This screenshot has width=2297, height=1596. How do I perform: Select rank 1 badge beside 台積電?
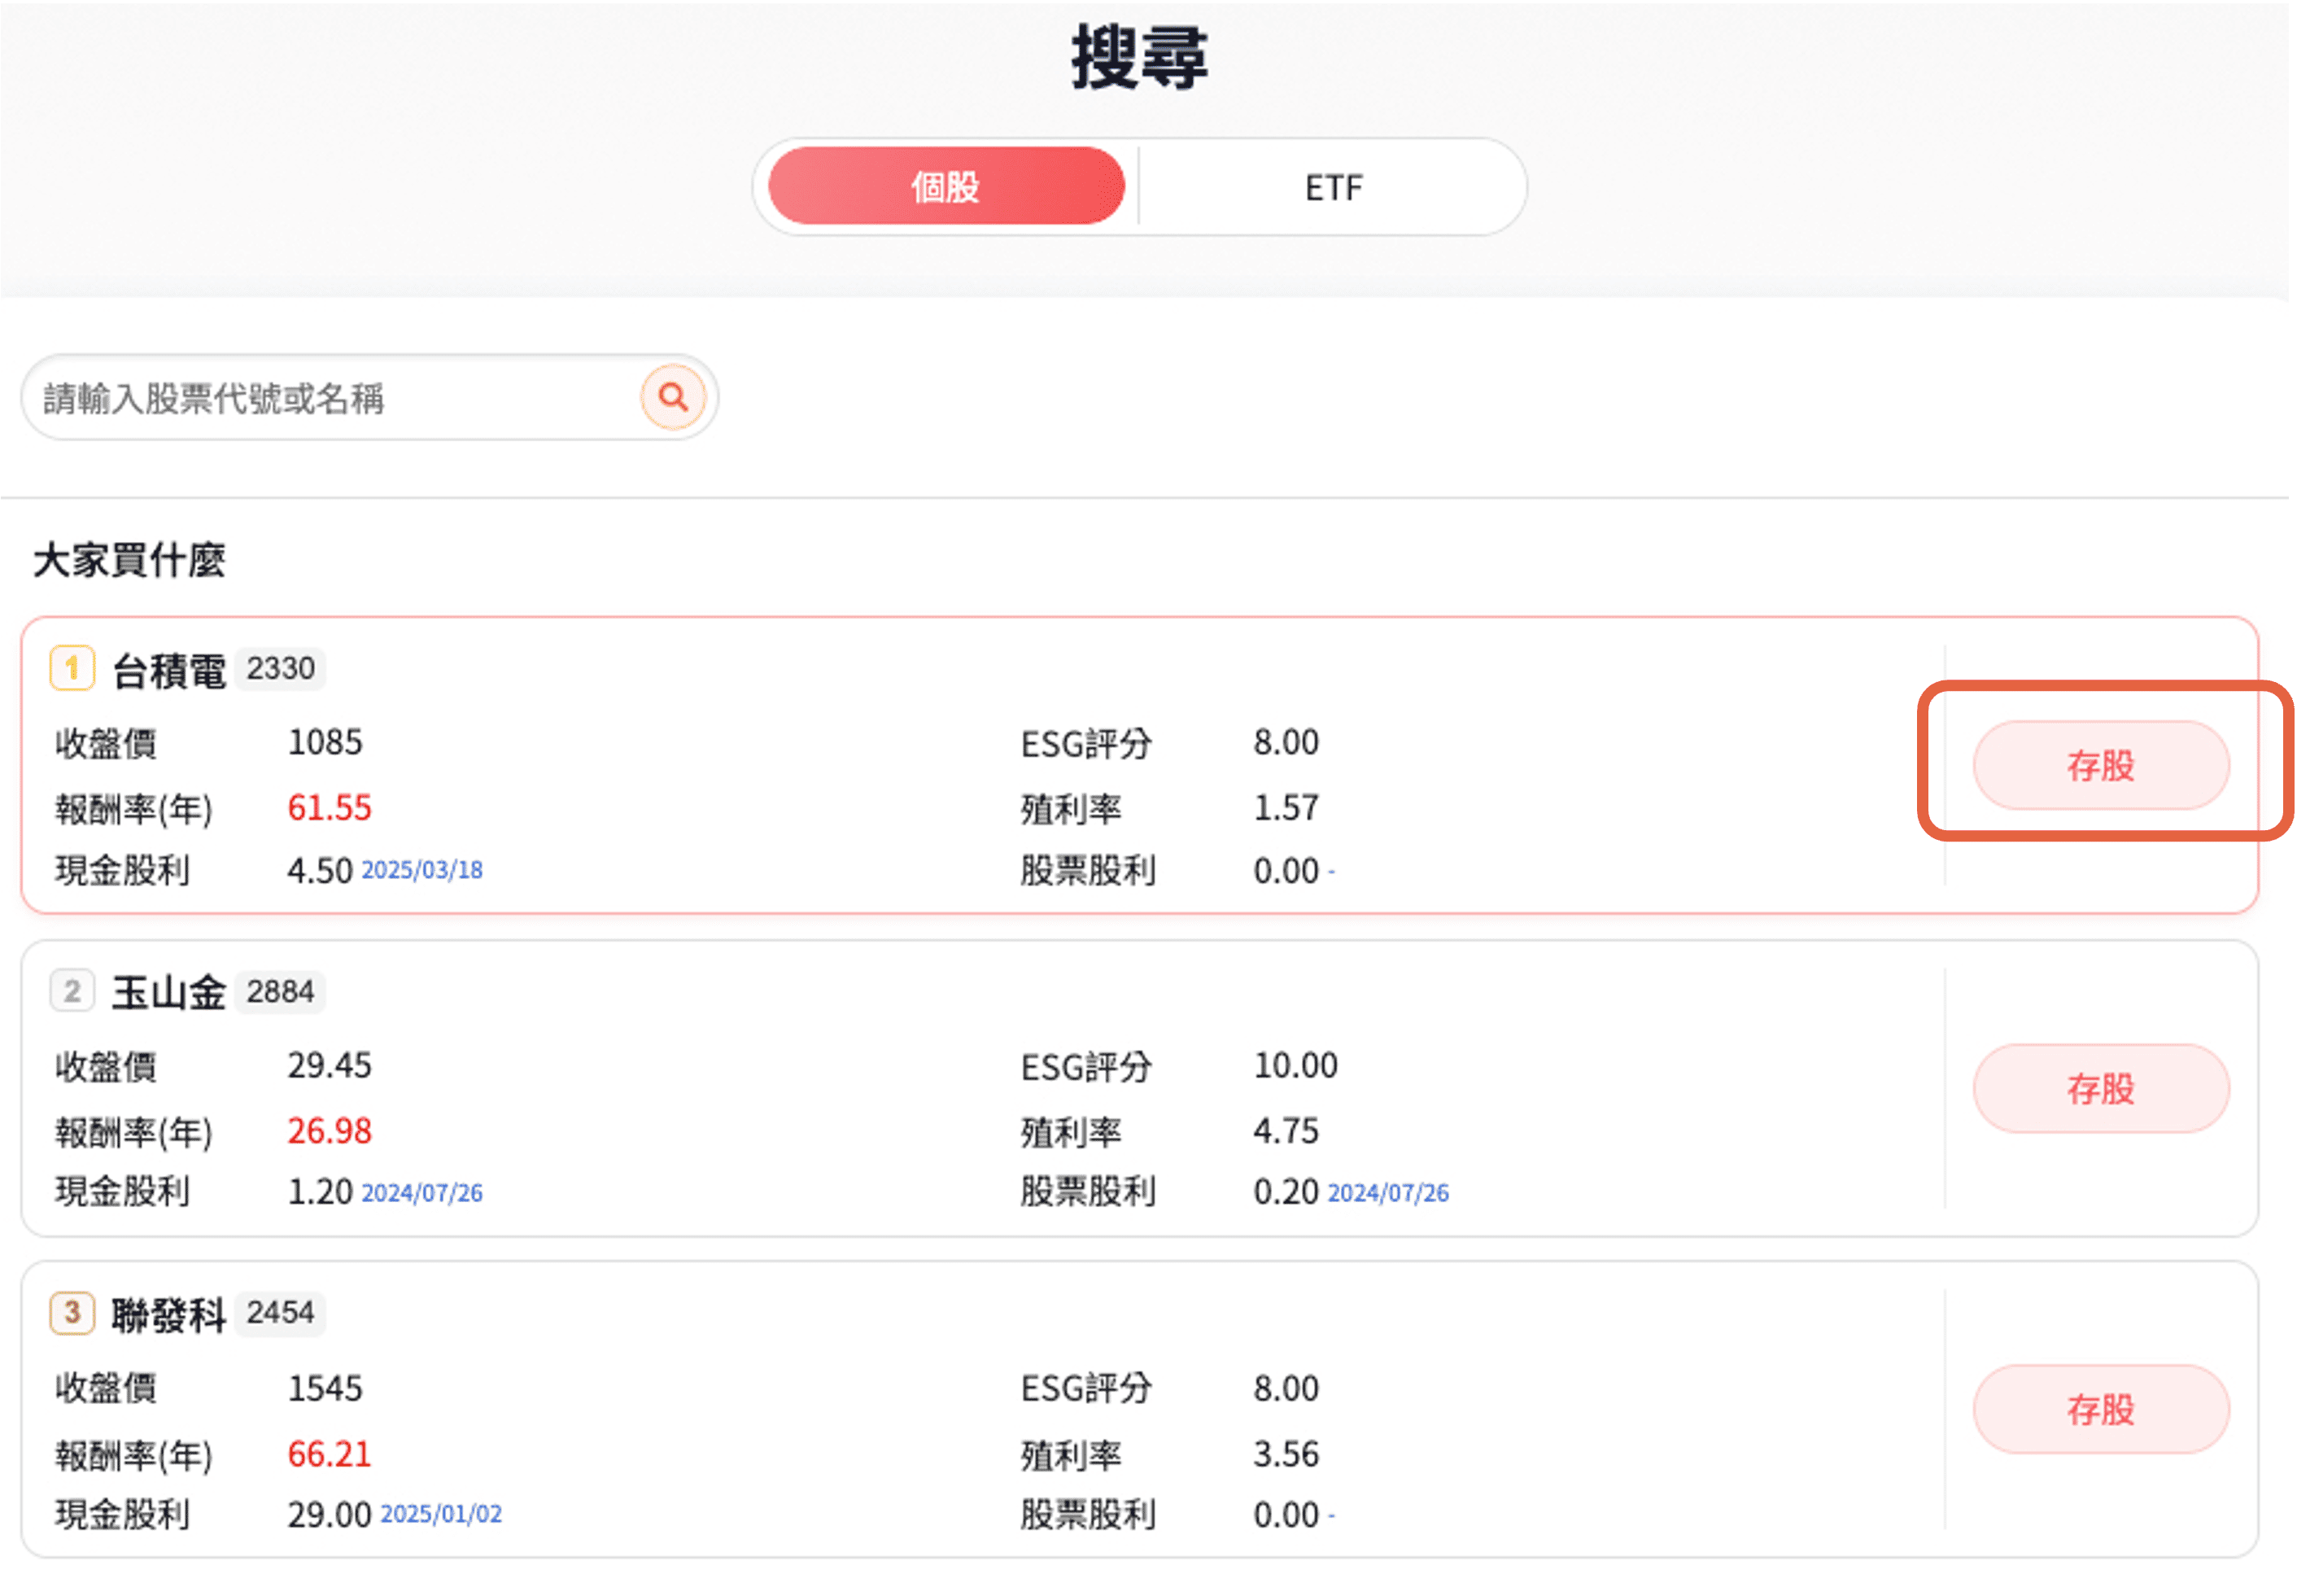click(x=72, y=668)
